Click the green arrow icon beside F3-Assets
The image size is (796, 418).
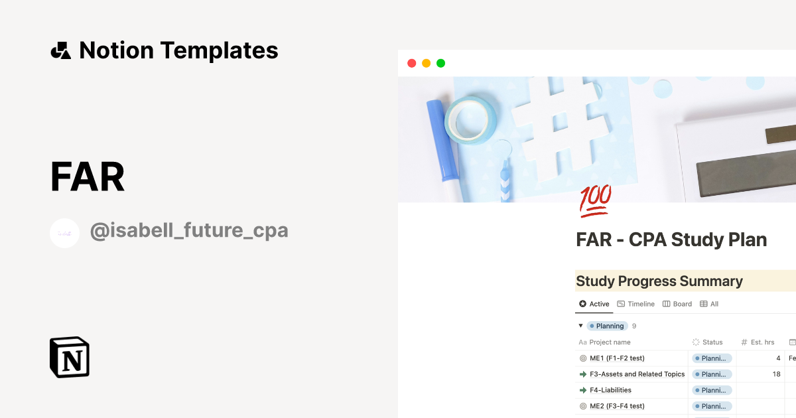click(582, 374)
